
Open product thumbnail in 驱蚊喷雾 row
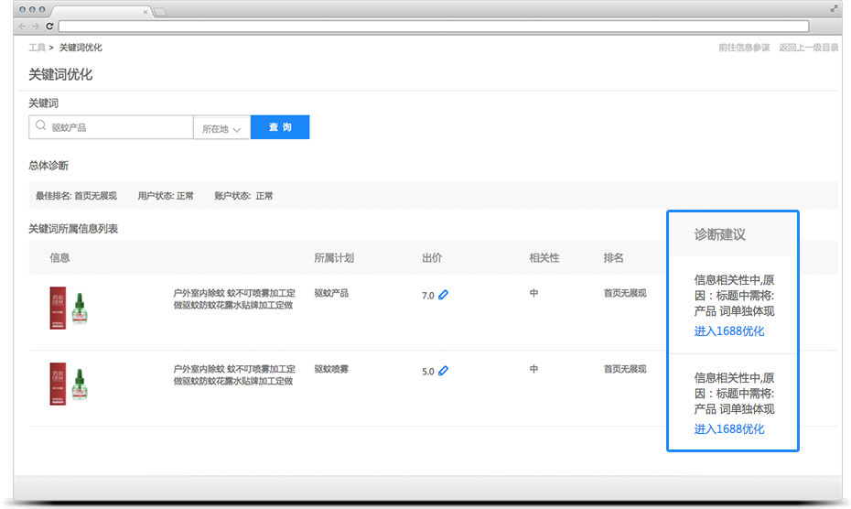(72, 384)
